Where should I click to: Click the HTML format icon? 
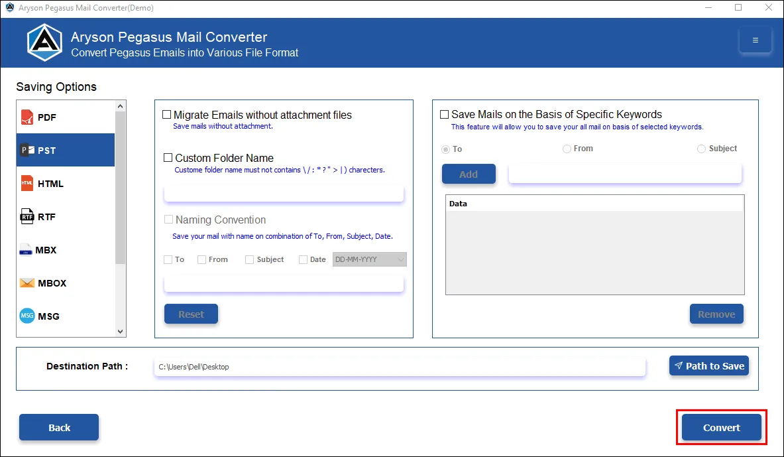tap(27, 183)
